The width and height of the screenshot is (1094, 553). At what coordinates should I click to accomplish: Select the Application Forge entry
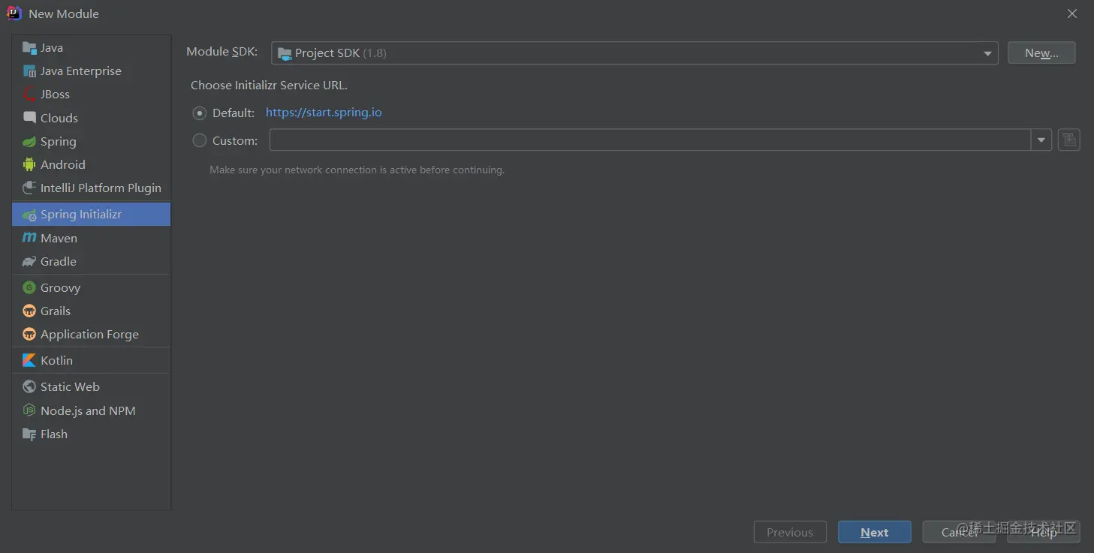[92, 334]
